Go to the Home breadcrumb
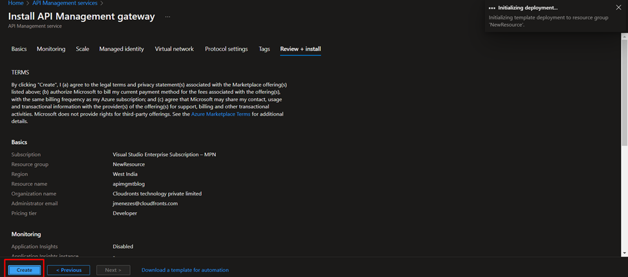Viewport: 628px width, 277px height. pyautogui.click(x=15, y=3)
